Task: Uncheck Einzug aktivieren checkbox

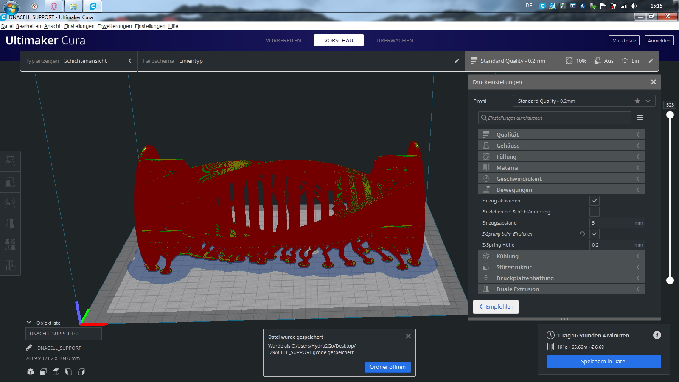Action: 595,201
